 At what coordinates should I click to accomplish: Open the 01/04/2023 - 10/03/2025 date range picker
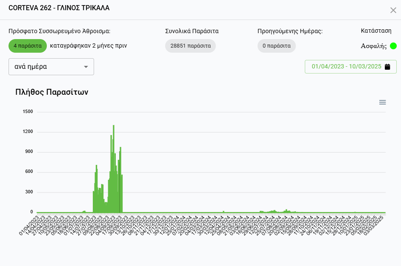[346, 67]
